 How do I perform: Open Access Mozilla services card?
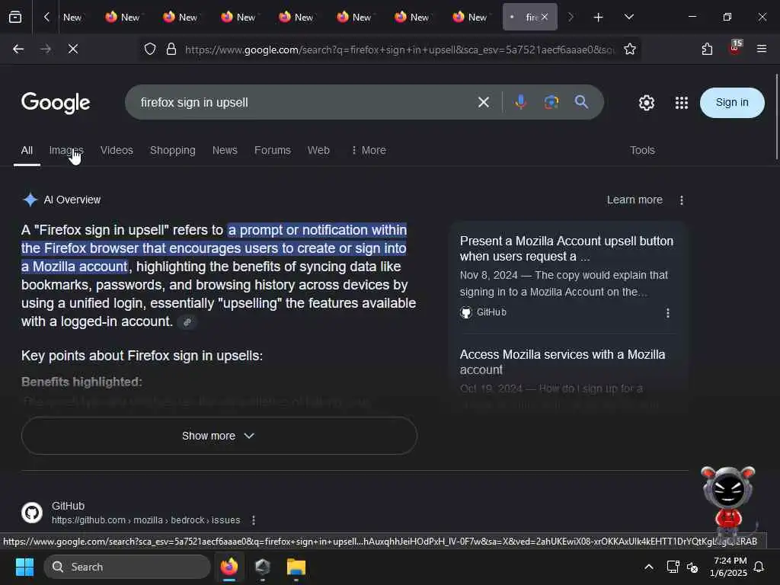tap(562, 362)
